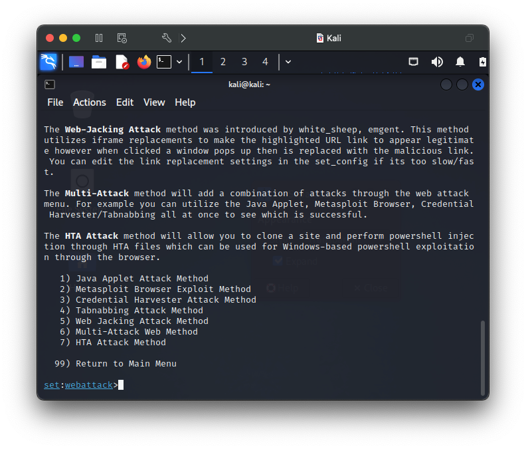Open VM settings wrench icon
526x449 pixels.
click(x=167, y=38)
